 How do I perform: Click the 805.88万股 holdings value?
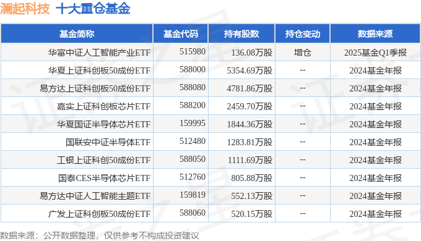pyautogui.click(x=252, y=178)
